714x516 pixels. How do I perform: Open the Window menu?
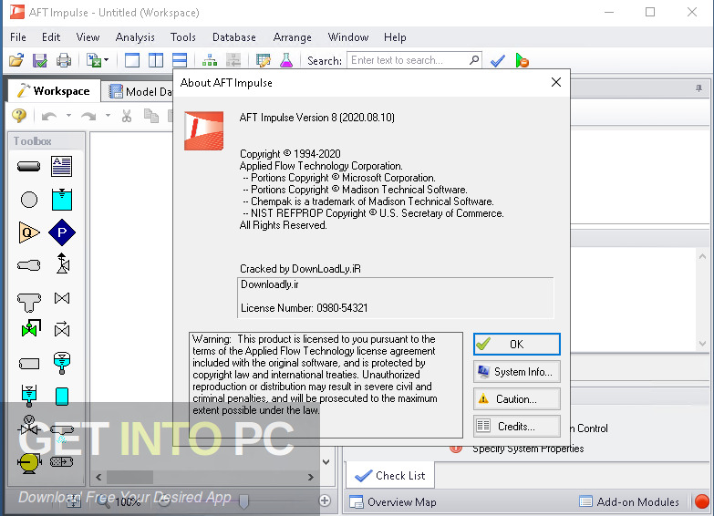pyautogui.click(x=348, y=37)
